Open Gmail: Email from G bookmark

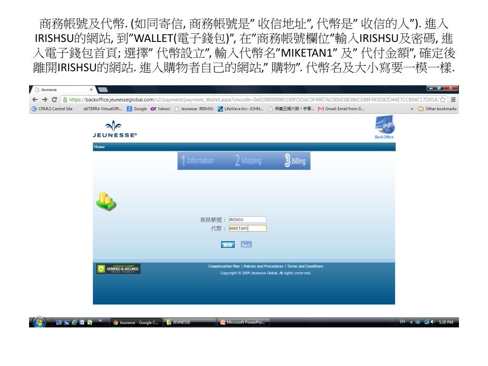pos(341,109)
